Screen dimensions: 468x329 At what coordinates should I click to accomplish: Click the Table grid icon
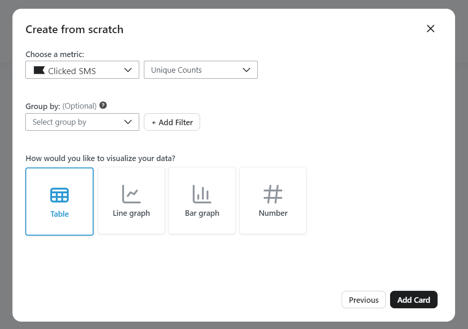point(59,194)
